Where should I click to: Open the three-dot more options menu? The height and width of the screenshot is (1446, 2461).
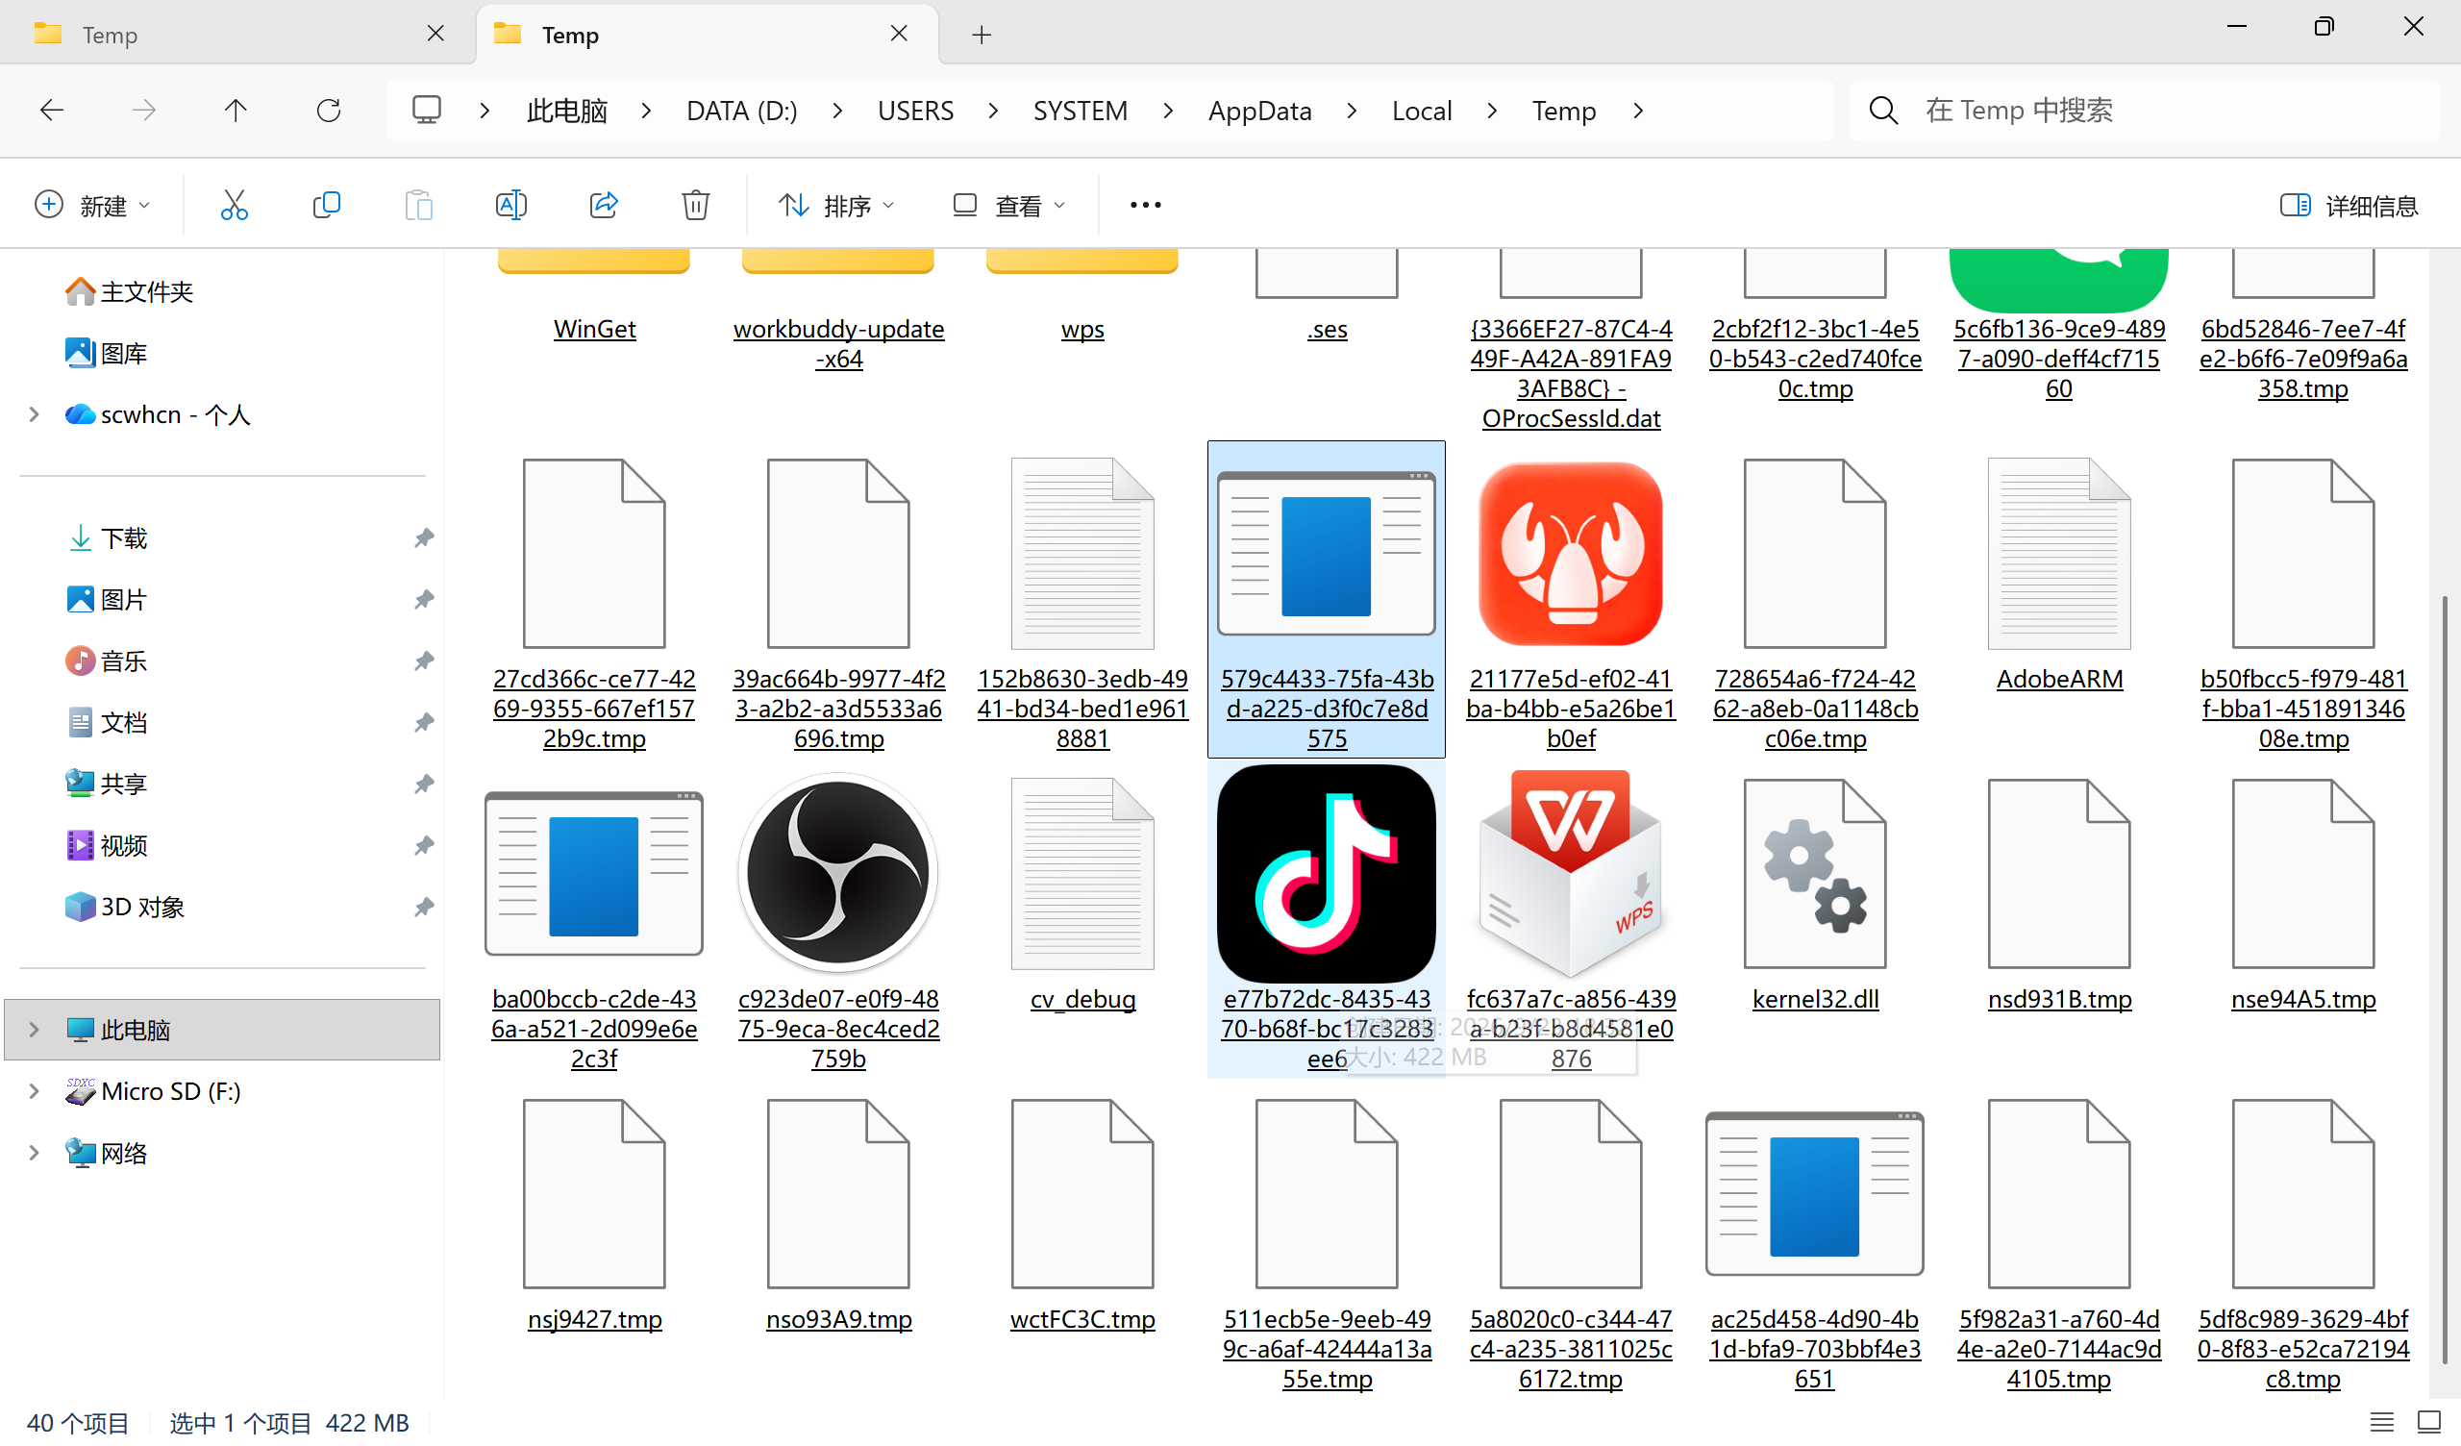(1145, 205)
